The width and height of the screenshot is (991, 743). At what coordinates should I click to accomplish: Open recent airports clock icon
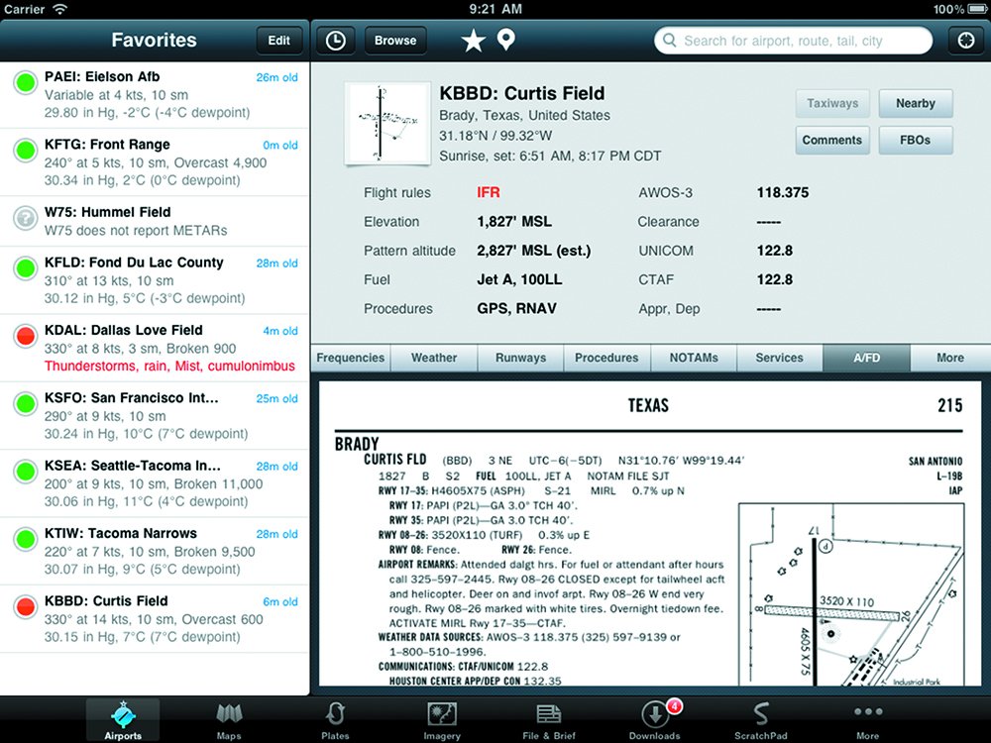(x=336, y=41)
